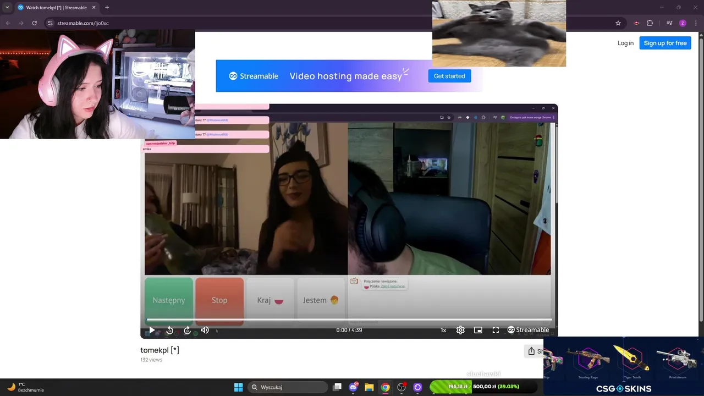This screenshot has height=396, width=704.
Task: Click the Wyszukaj taskbar search box
Action: [288, 387]
